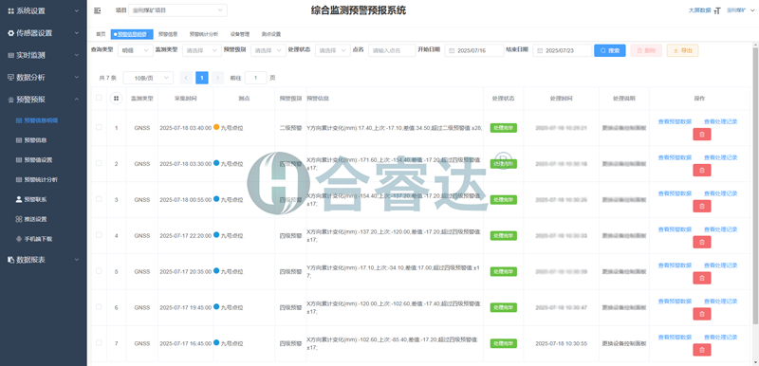Check the checkbox for row 1
759x366 pixels.
click(99, 127)
